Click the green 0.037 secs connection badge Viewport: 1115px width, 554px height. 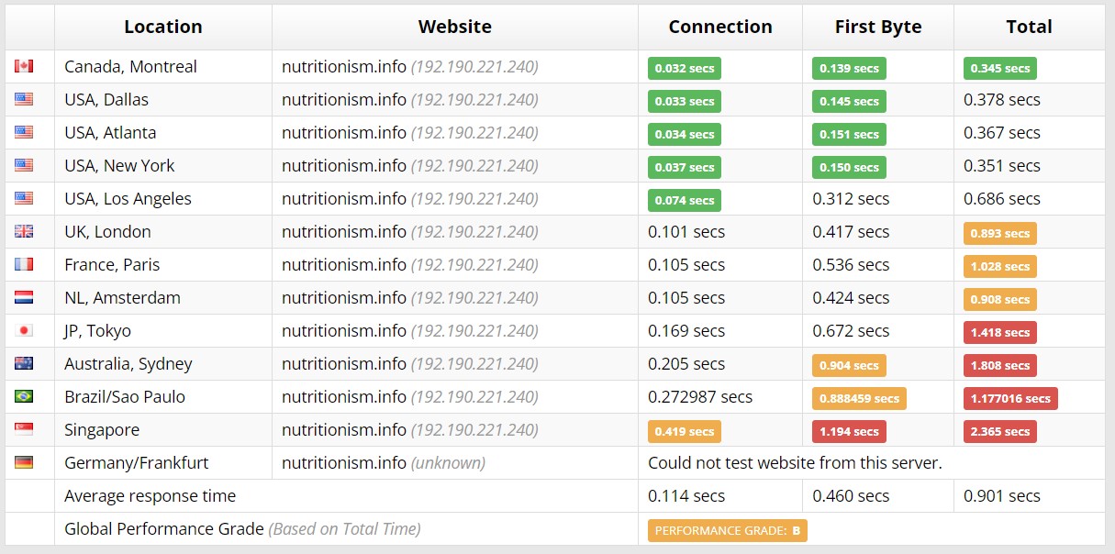click(x=685, y=167)
